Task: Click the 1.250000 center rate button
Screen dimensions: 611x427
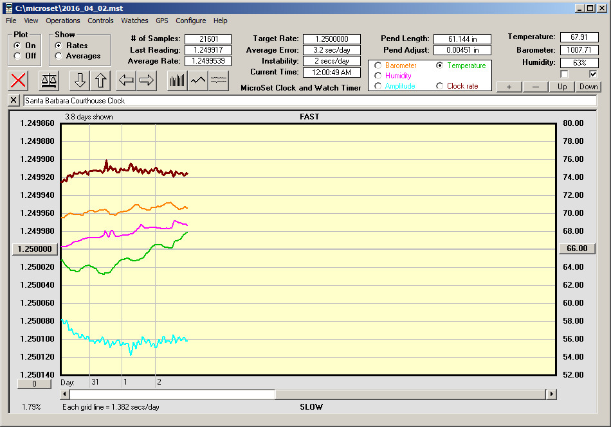Action: [35, 249]
